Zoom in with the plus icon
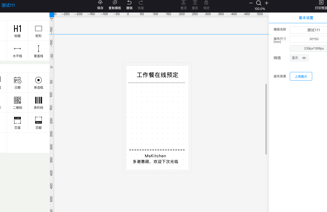 tap(267, 3)
